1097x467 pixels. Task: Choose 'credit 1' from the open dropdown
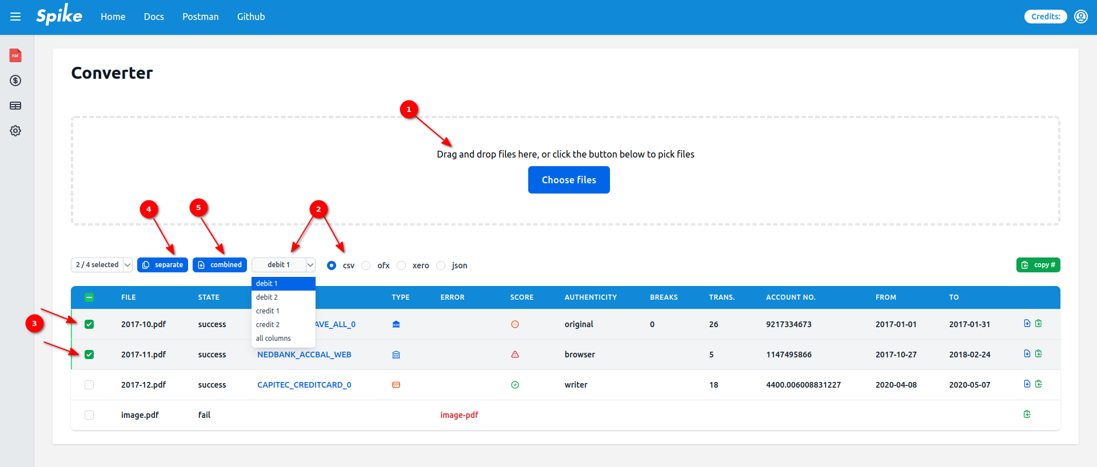(x=268, y=311)
